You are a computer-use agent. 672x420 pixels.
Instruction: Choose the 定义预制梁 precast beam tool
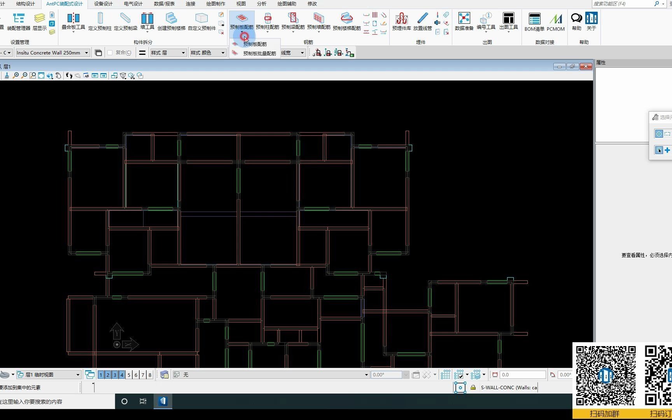click(126, 22)
